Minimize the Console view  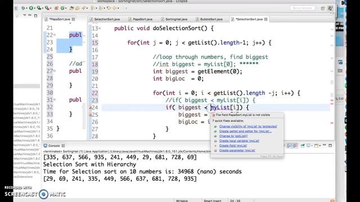pyautogui.click(x=325, y=145)
